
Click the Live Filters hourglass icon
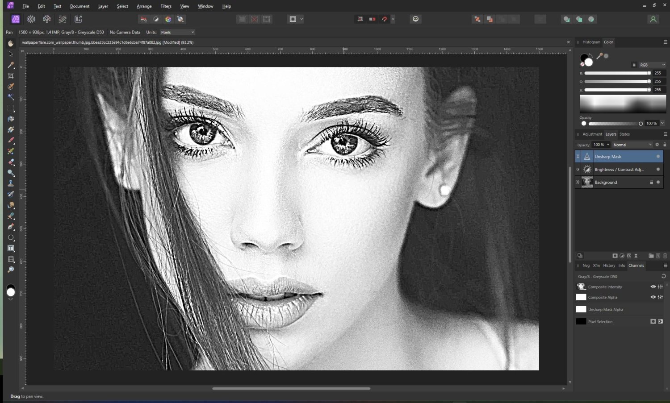636,256
